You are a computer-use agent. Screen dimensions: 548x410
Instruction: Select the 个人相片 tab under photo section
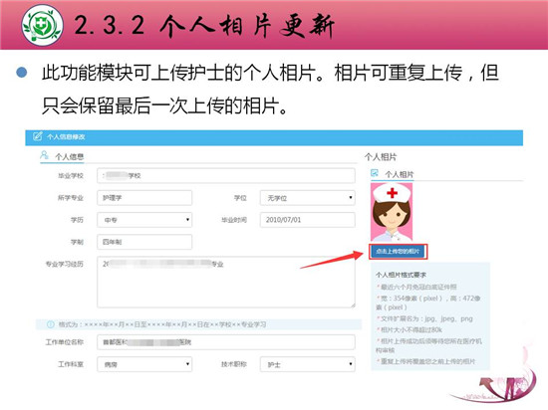(400, 174)
